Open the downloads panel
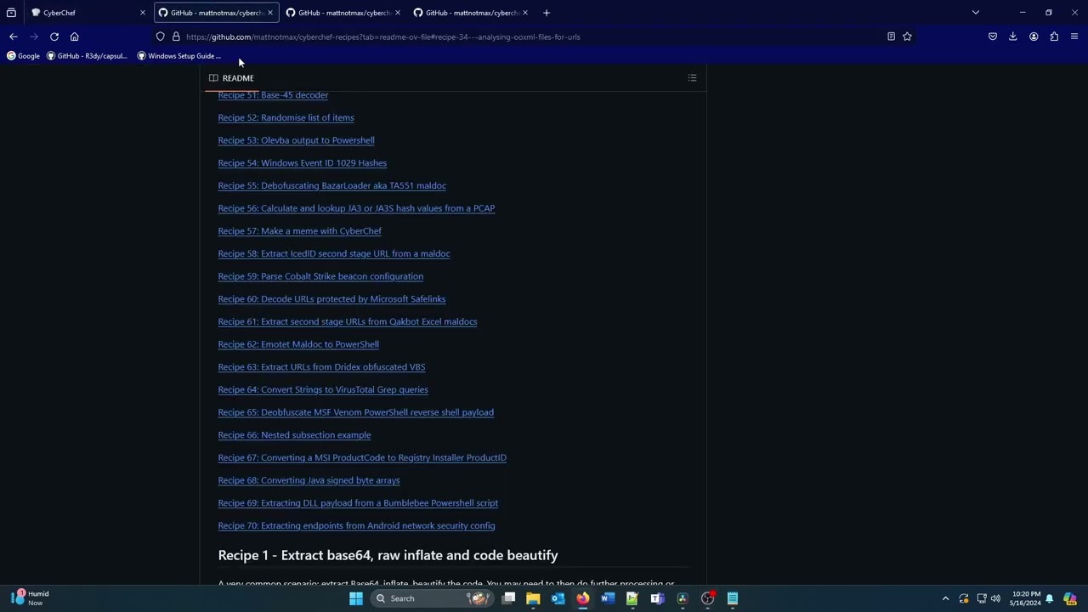 pos(1013,37)
